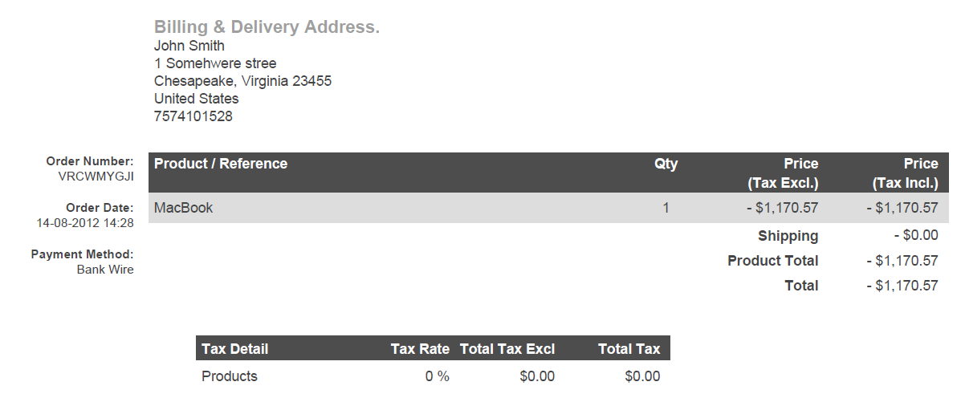This screenshot has width=961, height=402.
Task: Select the MacBook product name
Action: click(184, 208)
